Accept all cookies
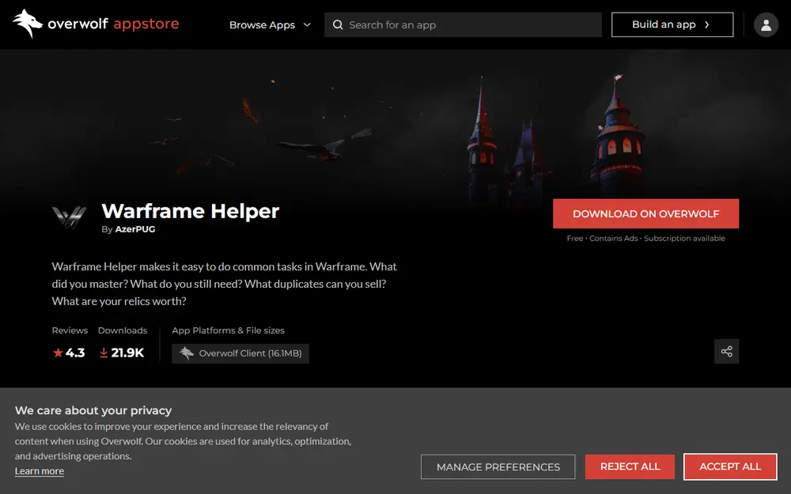Image resolution: width=791 pixels, height=494 pixels. pyautogui.click(x=730, y=467)
